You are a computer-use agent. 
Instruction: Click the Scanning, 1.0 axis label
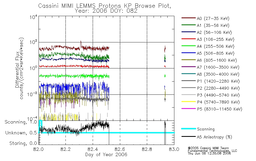tap(21, 122)
